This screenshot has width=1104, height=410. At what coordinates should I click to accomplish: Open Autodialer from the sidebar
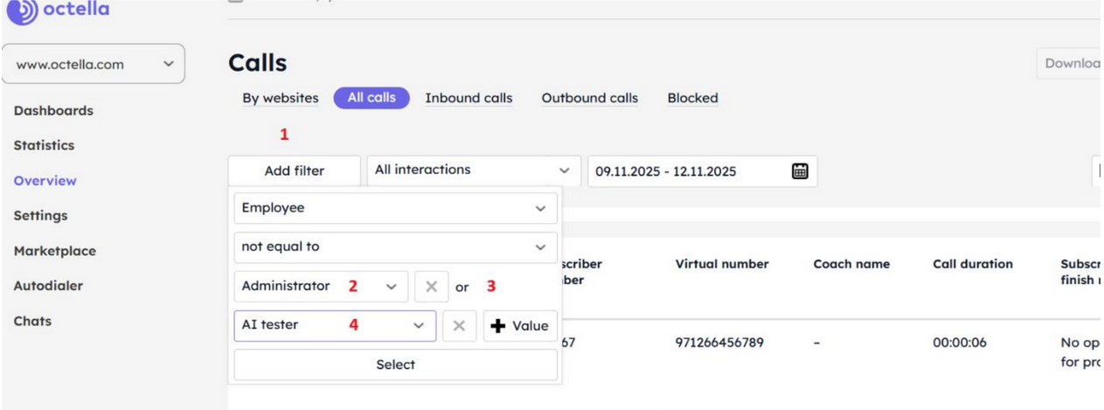point(48,286)
